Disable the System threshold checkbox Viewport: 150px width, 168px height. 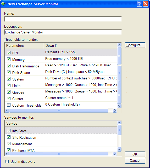[9, 79]
